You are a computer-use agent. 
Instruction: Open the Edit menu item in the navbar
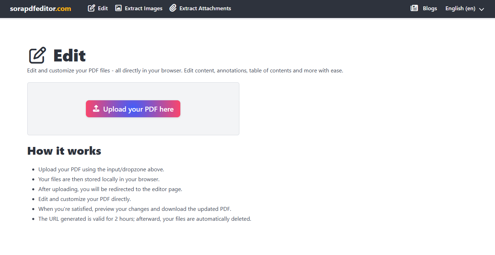pos(103,8)
